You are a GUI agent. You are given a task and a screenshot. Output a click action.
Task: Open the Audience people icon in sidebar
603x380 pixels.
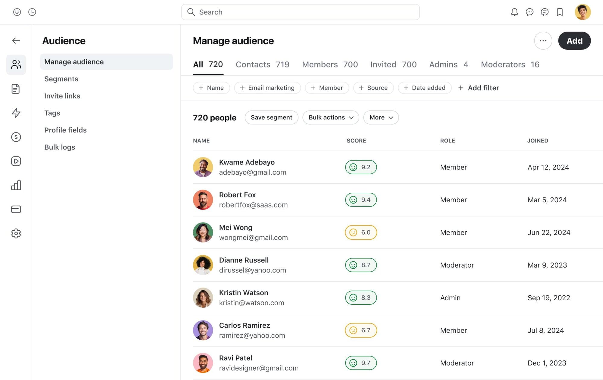[x=16, y=64]
